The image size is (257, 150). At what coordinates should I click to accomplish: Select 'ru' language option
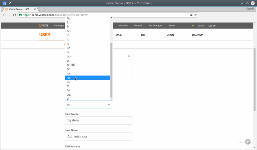coord(88,78)
